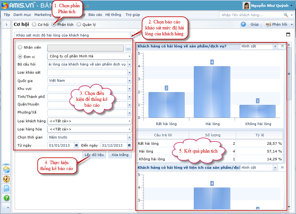This screenshot has height=214, width=296.
Task: Click the home icon in left sidebar
Action: coord(7,170)
